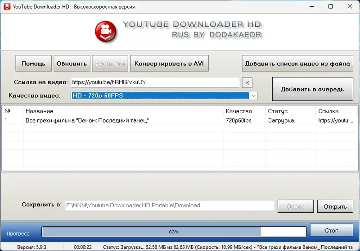
Task: Click the Версия: 5.9.3 status text
Action: pos(31,247)
